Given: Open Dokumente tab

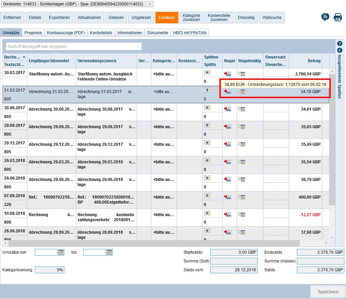Looking at the screenshot, I should point(158,32).
